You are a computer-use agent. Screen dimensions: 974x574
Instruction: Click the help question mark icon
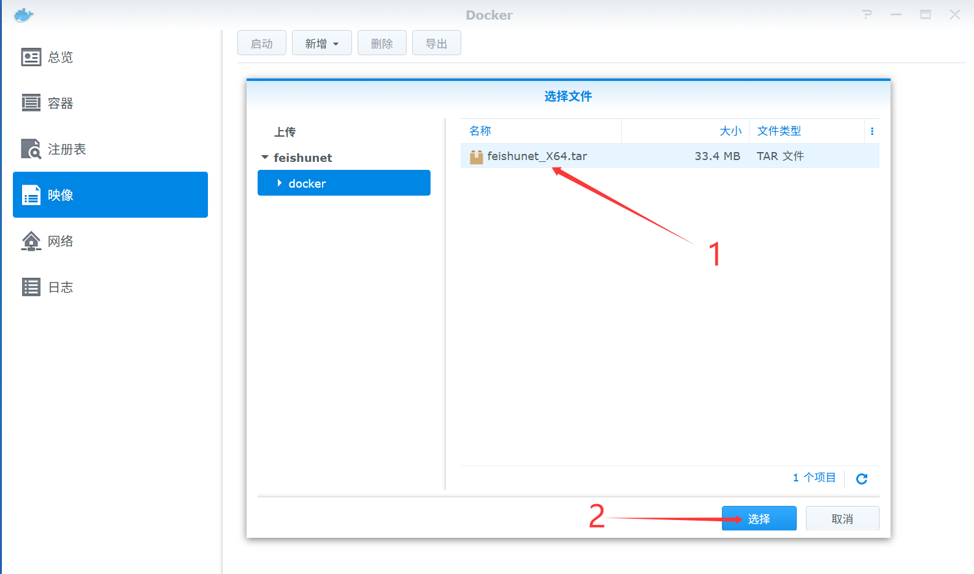pos(867,15)
